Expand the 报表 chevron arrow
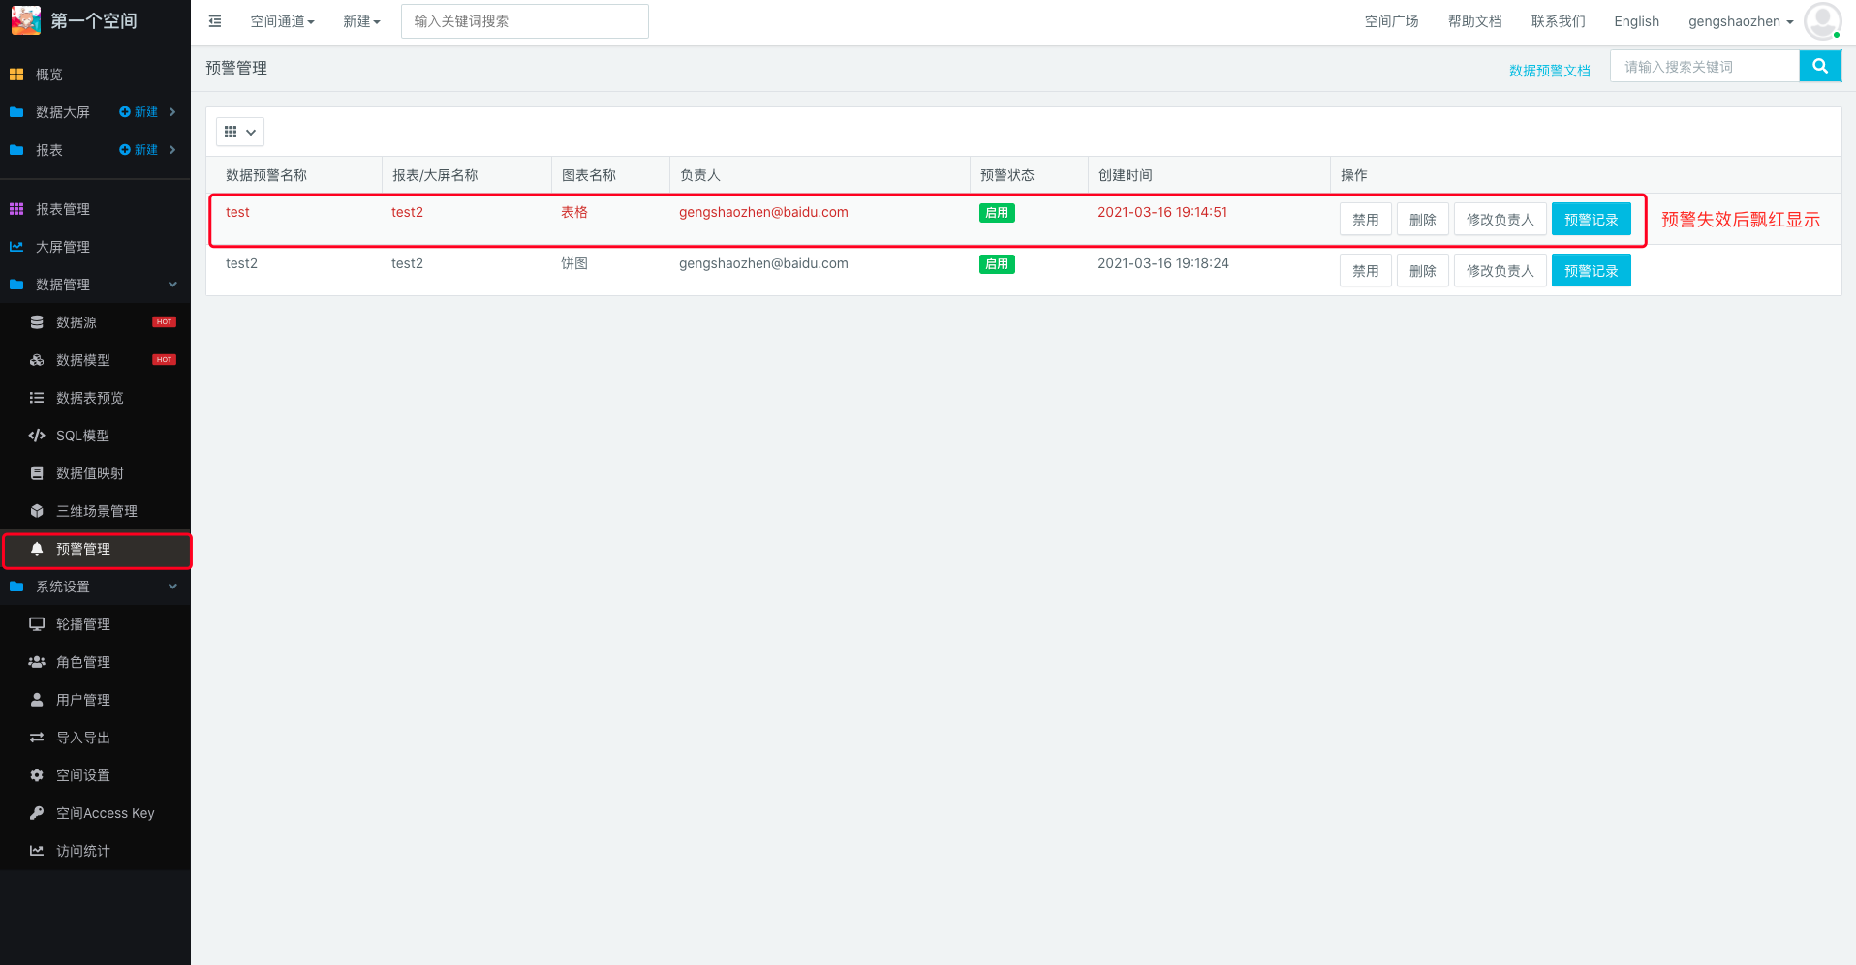Image resolution: width=1856 pixels, height=965 pixels. (x=172, y=150)
